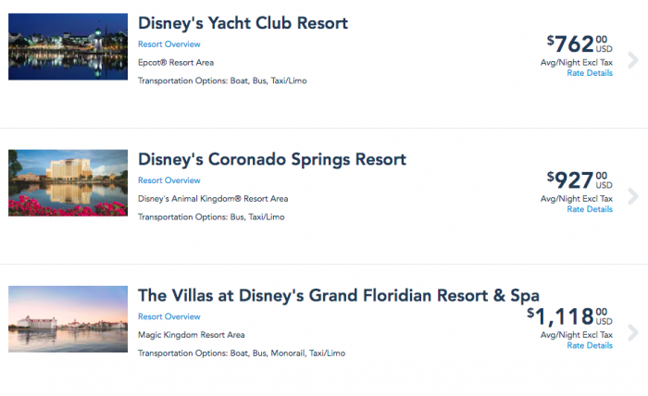Image resolution: width=648 pixels, height=396 pixels.
Task: Click Resort Overview under the Grand Floridian Villas
Action: (168, 316)
